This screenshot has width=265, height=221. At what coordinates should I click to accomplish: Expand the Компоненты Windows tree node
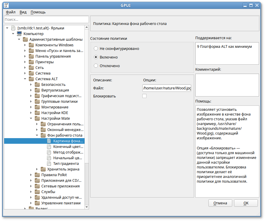click(25, 45)
